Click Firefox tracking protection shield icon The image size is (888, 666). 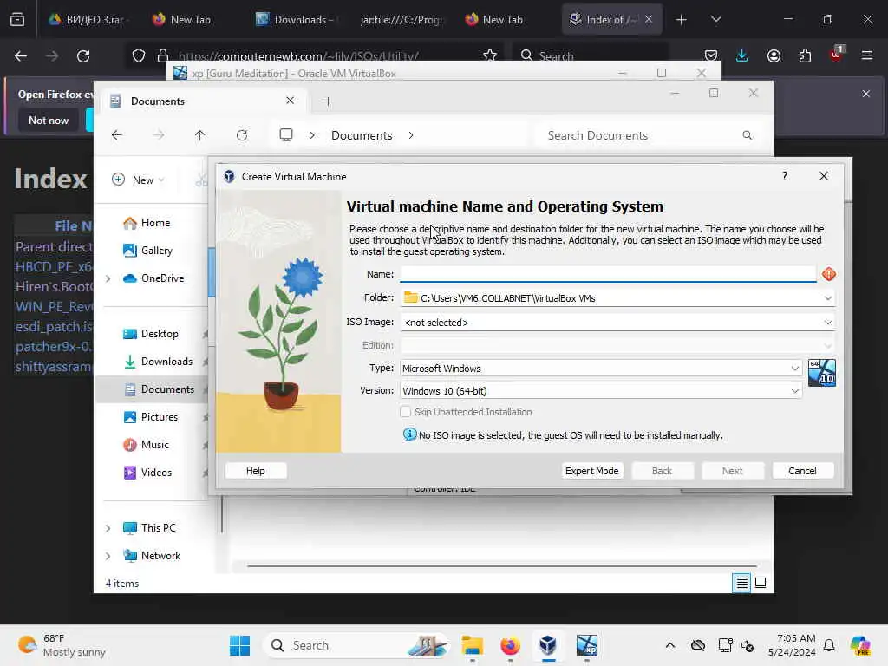[x=139, y=55]
